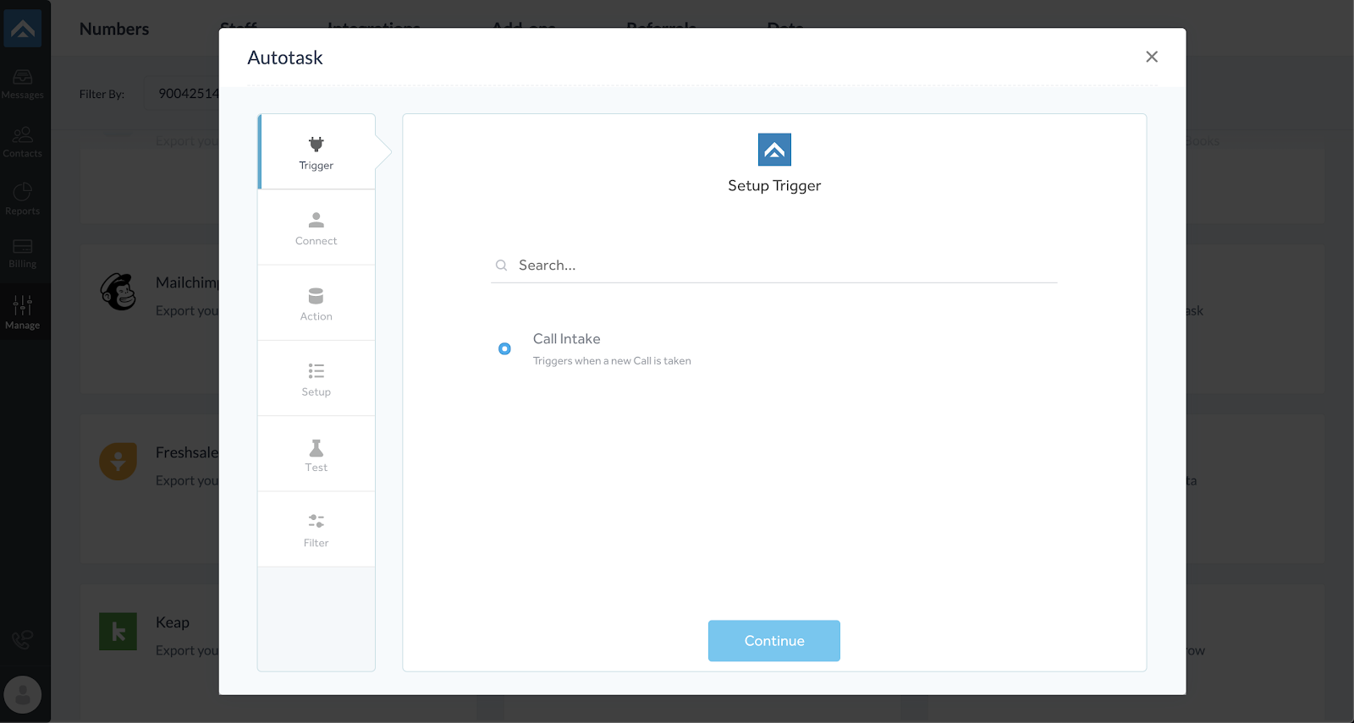Select the Call Intake radio button
1354x723 pixels.
pos(504,348)
